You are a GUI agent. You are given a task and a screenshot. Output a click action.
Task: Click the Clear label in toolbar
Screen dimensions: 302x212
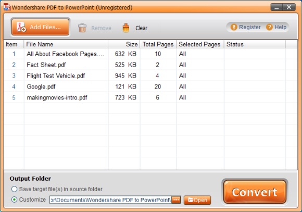pos(142,28)
